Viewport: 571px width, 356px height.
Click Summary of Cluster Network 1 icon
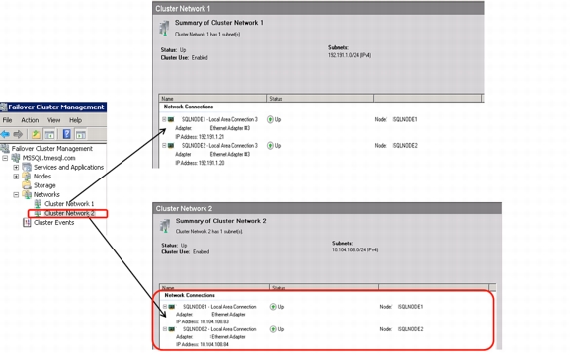coord(165,28)
